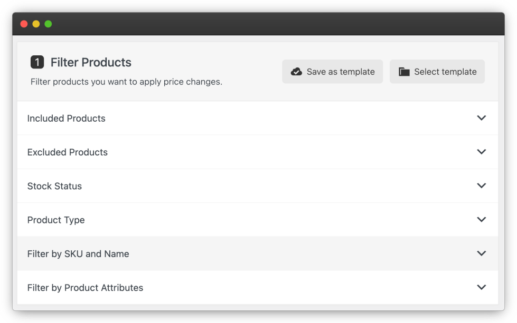
Task: Expand the Excluded Products chevron
Action: [x=481, y=152]
